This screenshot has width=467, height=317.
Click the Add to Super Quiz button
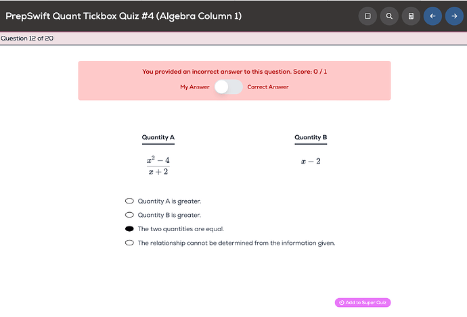(x=363, y=302)
